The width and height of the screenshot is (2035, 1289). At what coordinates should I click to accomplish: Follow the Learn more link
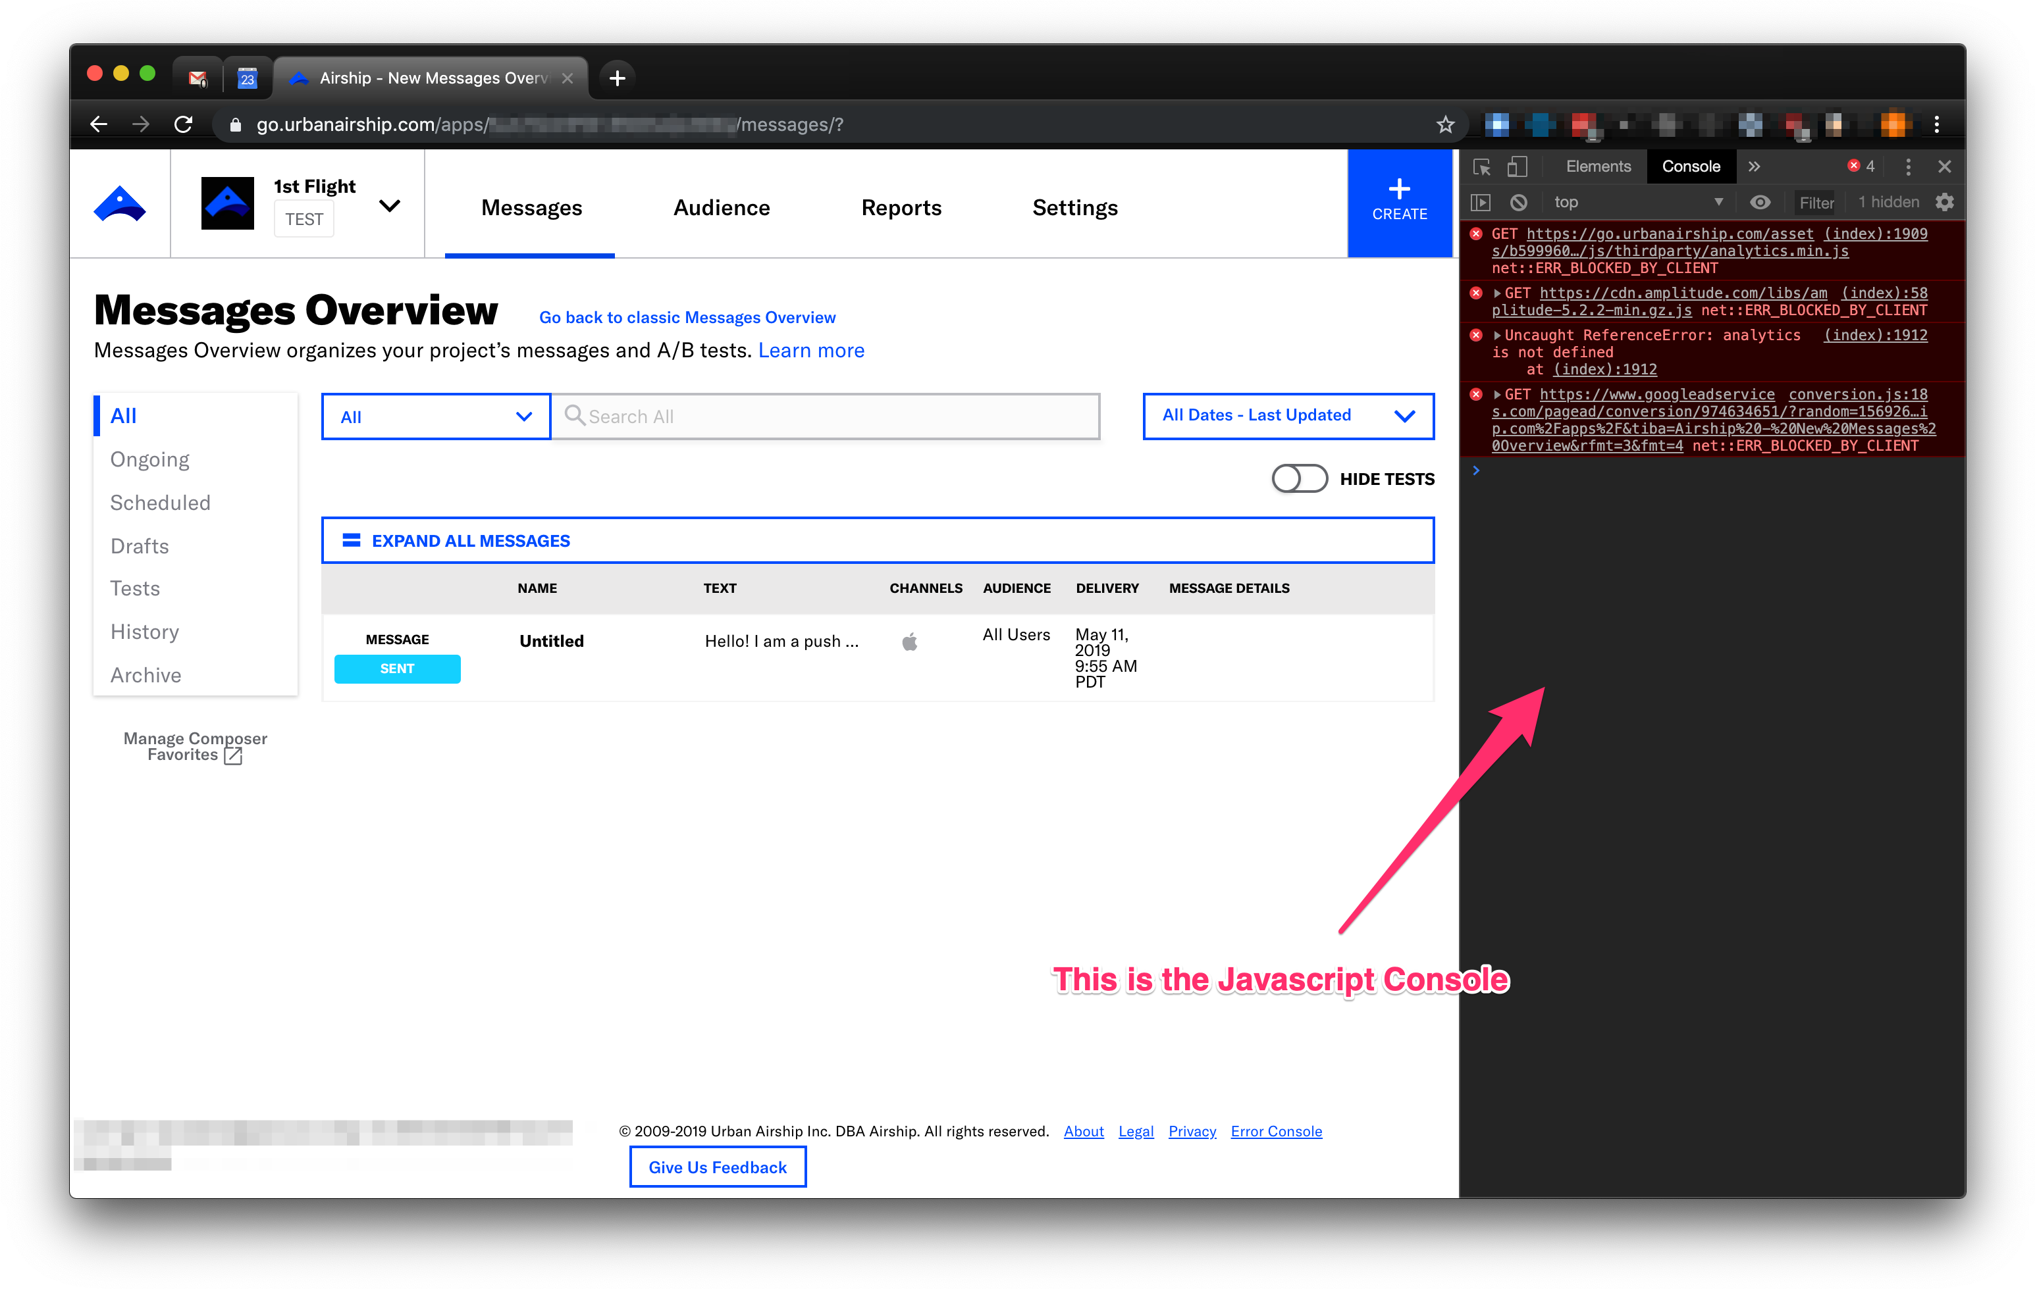click(811, 349)
